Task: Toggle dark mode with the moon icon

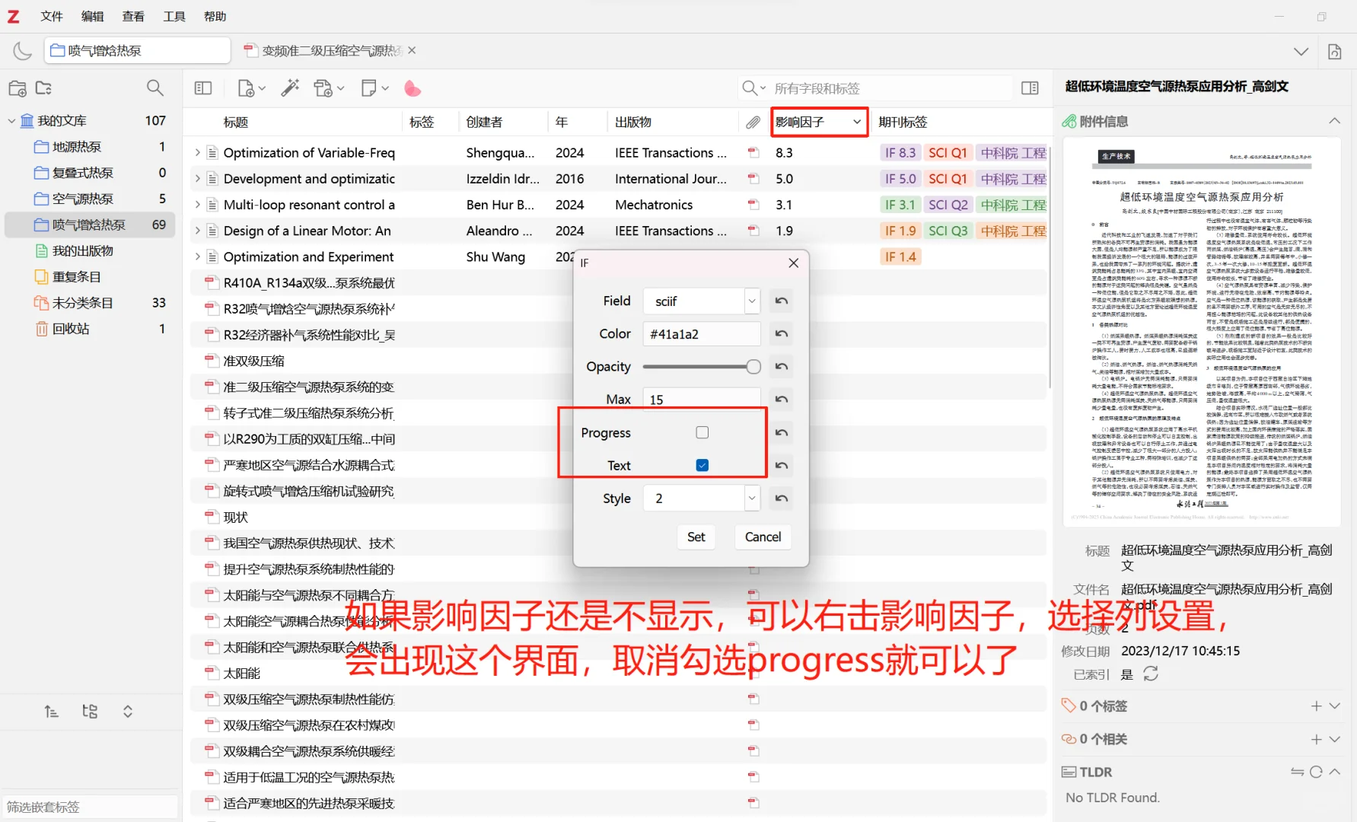Action: [x=22, y=50]
